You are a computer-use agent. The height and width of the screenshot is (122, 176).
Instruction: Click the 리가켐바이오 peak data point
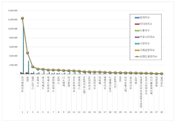[x=22, y=18]
